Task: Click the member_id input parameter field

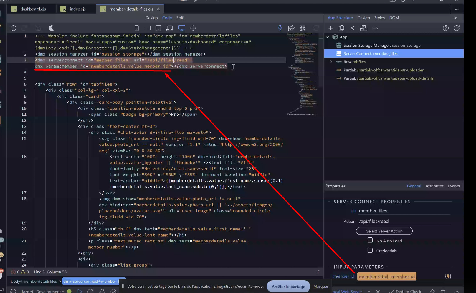Action: coord(386,277)
